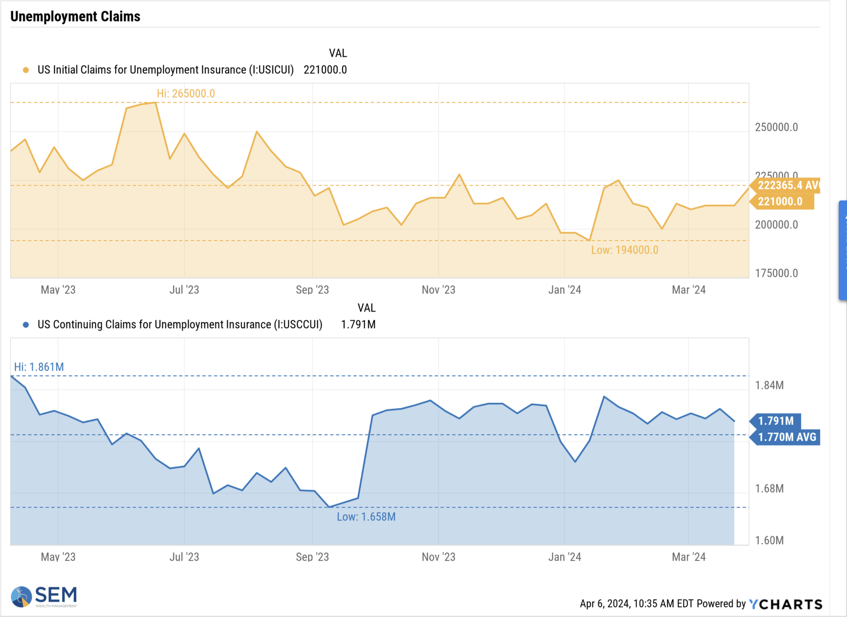Click the US Continuing Claims legend label
This screenshot has width=847, height=617.
180,325
